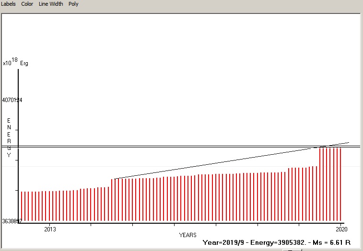This screenshot has height=251, width=363.
Task: Click the start point of the diagonal trend line
Action: (115, 179)
